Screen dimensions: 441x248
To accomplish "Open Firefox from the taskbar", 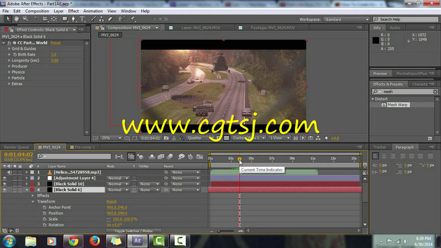I will coord(95,241).
